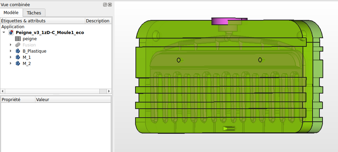Click the B_Plastique body icon
This screenshot has height=152, width=338.
(18, 51)
